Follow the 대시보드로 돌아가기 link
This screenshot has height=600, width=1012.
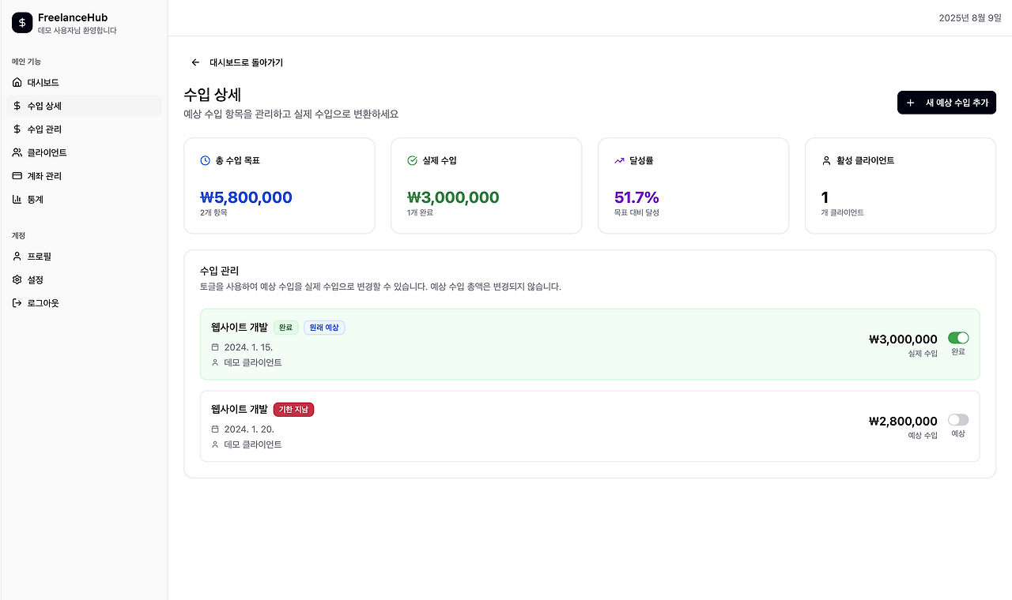point(246,62)
